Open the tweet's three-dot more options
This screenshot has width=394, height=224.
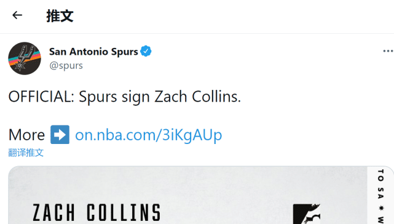388,51
